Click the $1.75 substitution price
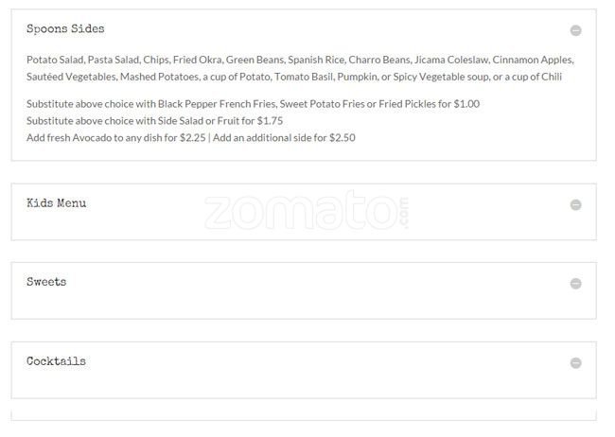 coord(270,121)
